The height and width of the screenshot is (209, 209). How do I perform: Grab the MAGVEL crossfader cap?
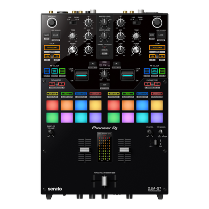[x=104, y=181]
